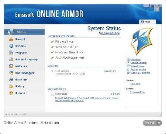Click the green checkmark beside Web Shield - on

(x=52, y=47)
